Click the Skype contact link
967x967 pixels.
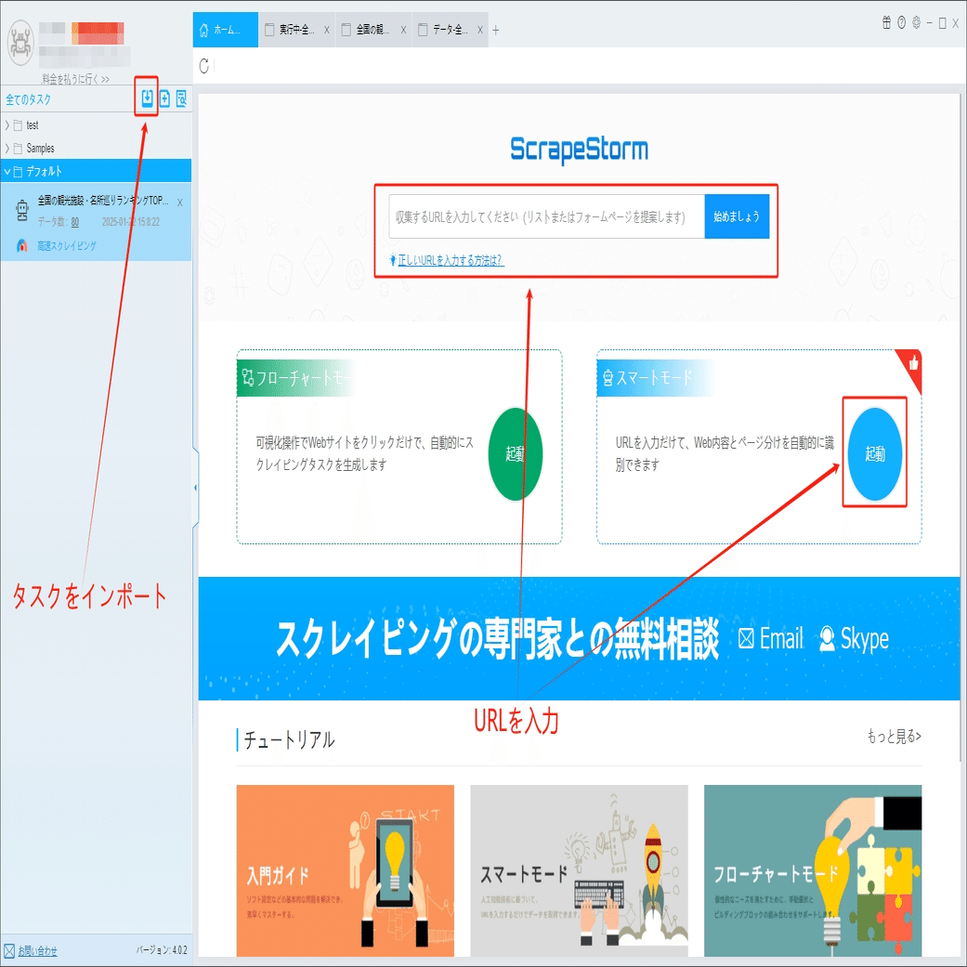[x=855, y=639]
